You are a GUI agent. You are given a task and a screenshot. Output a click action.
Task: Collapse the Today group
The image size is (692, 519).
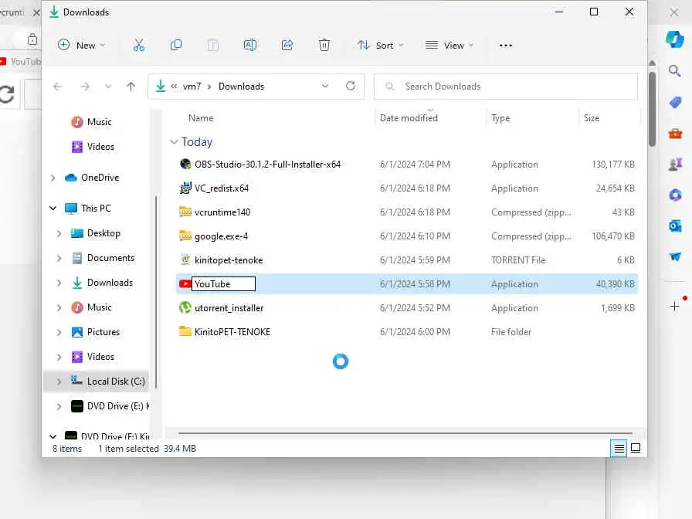(x=174, y=141)
